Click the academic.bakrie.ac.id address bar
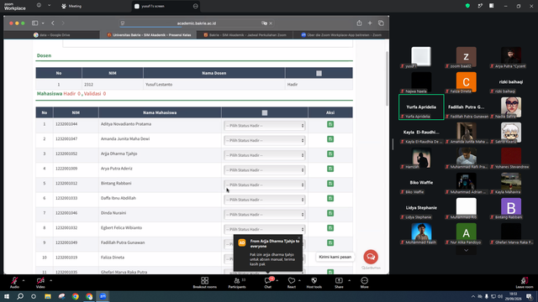Viewport: 538px width, 302px height. [197, 23]
